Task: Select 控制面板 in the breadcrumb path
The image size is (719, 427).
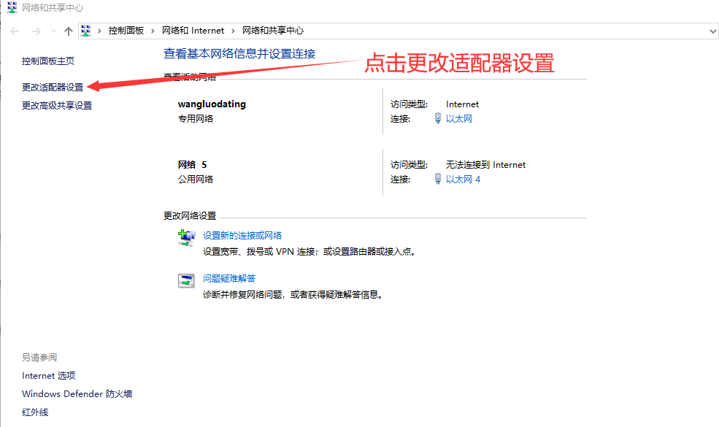Action: click(x=126, y=31)
